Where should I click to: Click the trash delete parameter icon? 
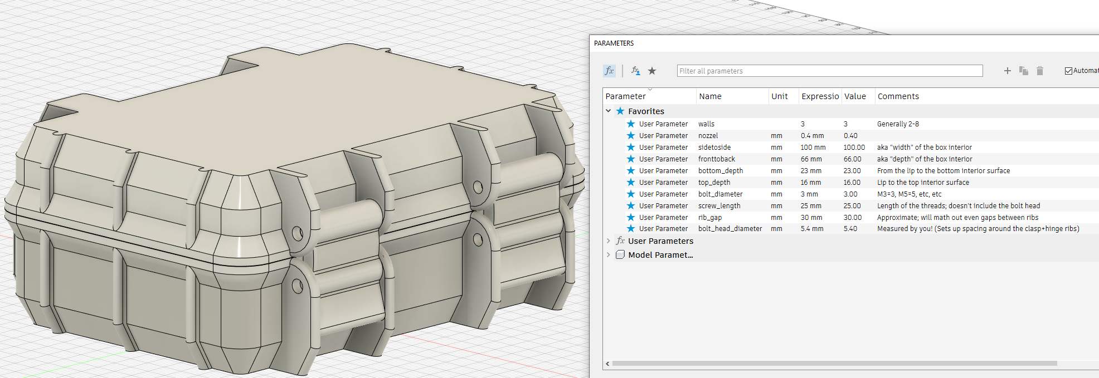tap(1039, 71)
